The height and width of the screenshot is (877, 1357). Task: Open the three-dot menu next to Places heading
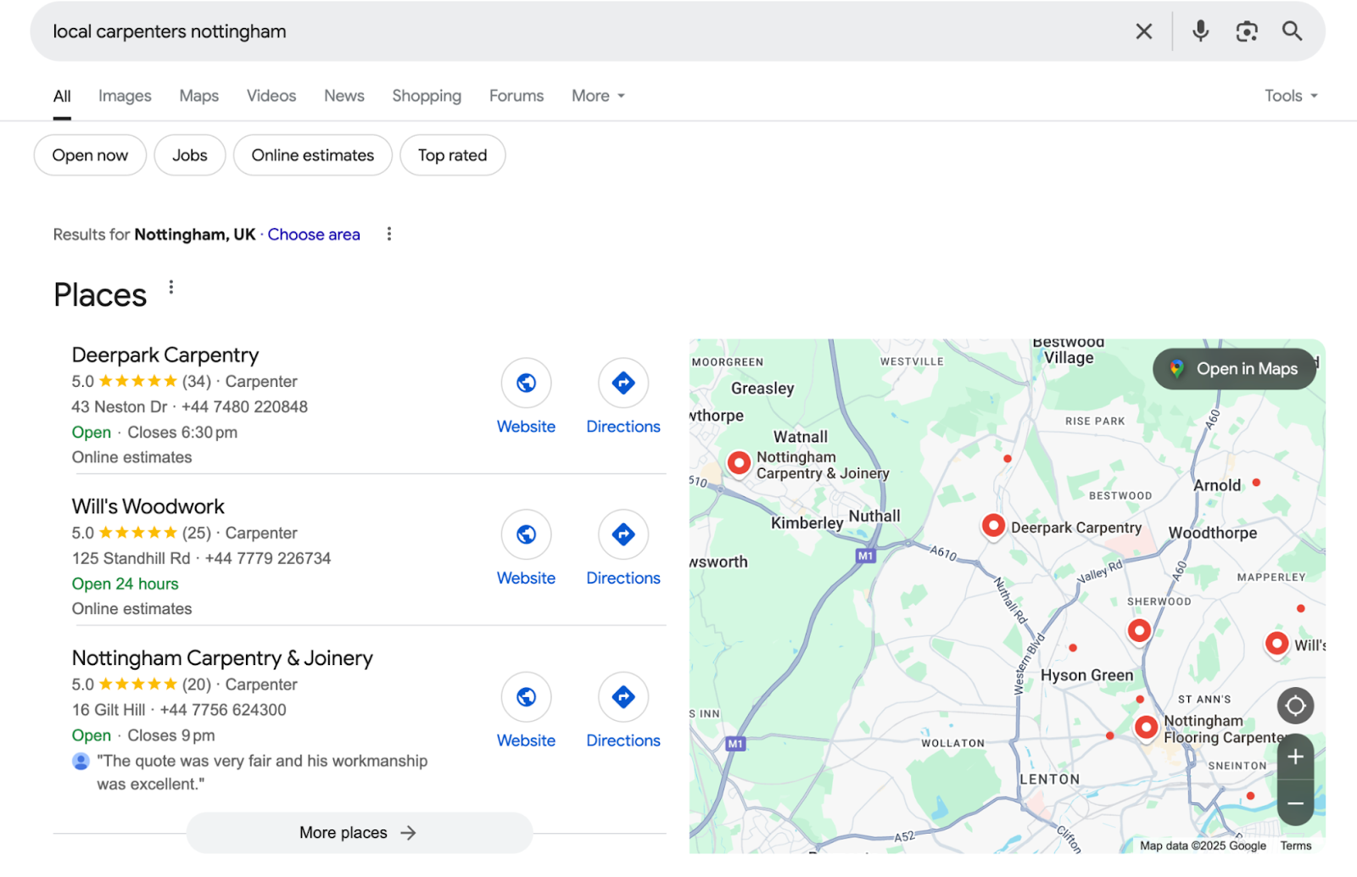[171, 288]
